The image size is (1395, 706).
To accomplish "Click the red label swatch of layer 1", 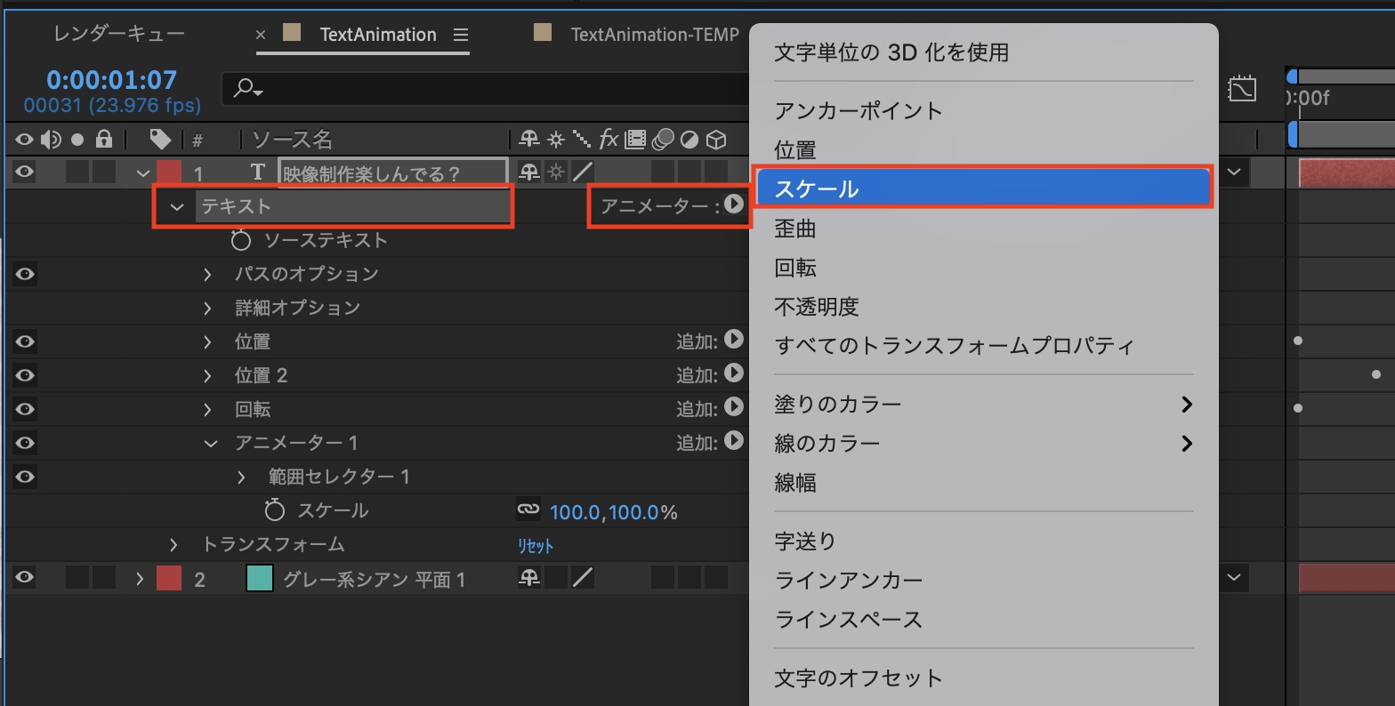I will pos(169,172).
